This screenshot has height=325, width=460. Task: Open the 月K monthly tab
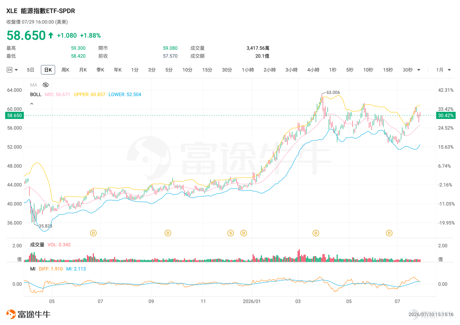click(x=83, y=70)
